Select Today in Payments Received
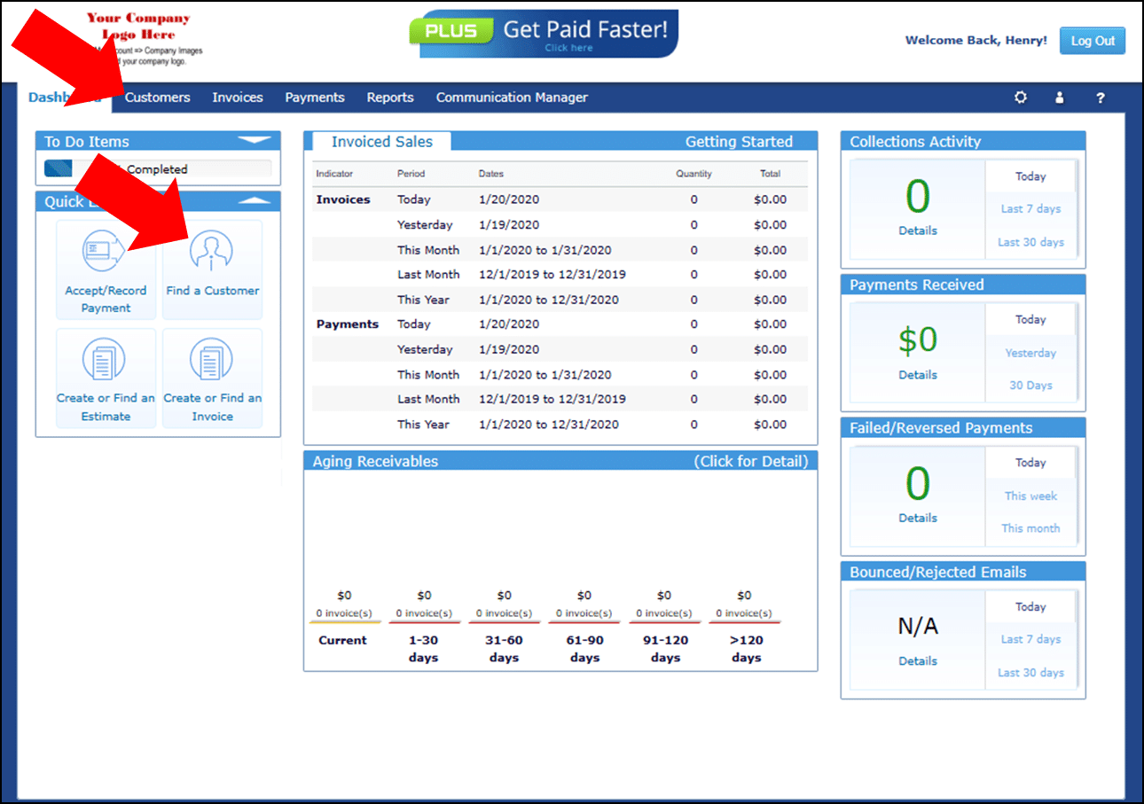The width and height of the screenshot is (1144, 804). point(1030,320)
